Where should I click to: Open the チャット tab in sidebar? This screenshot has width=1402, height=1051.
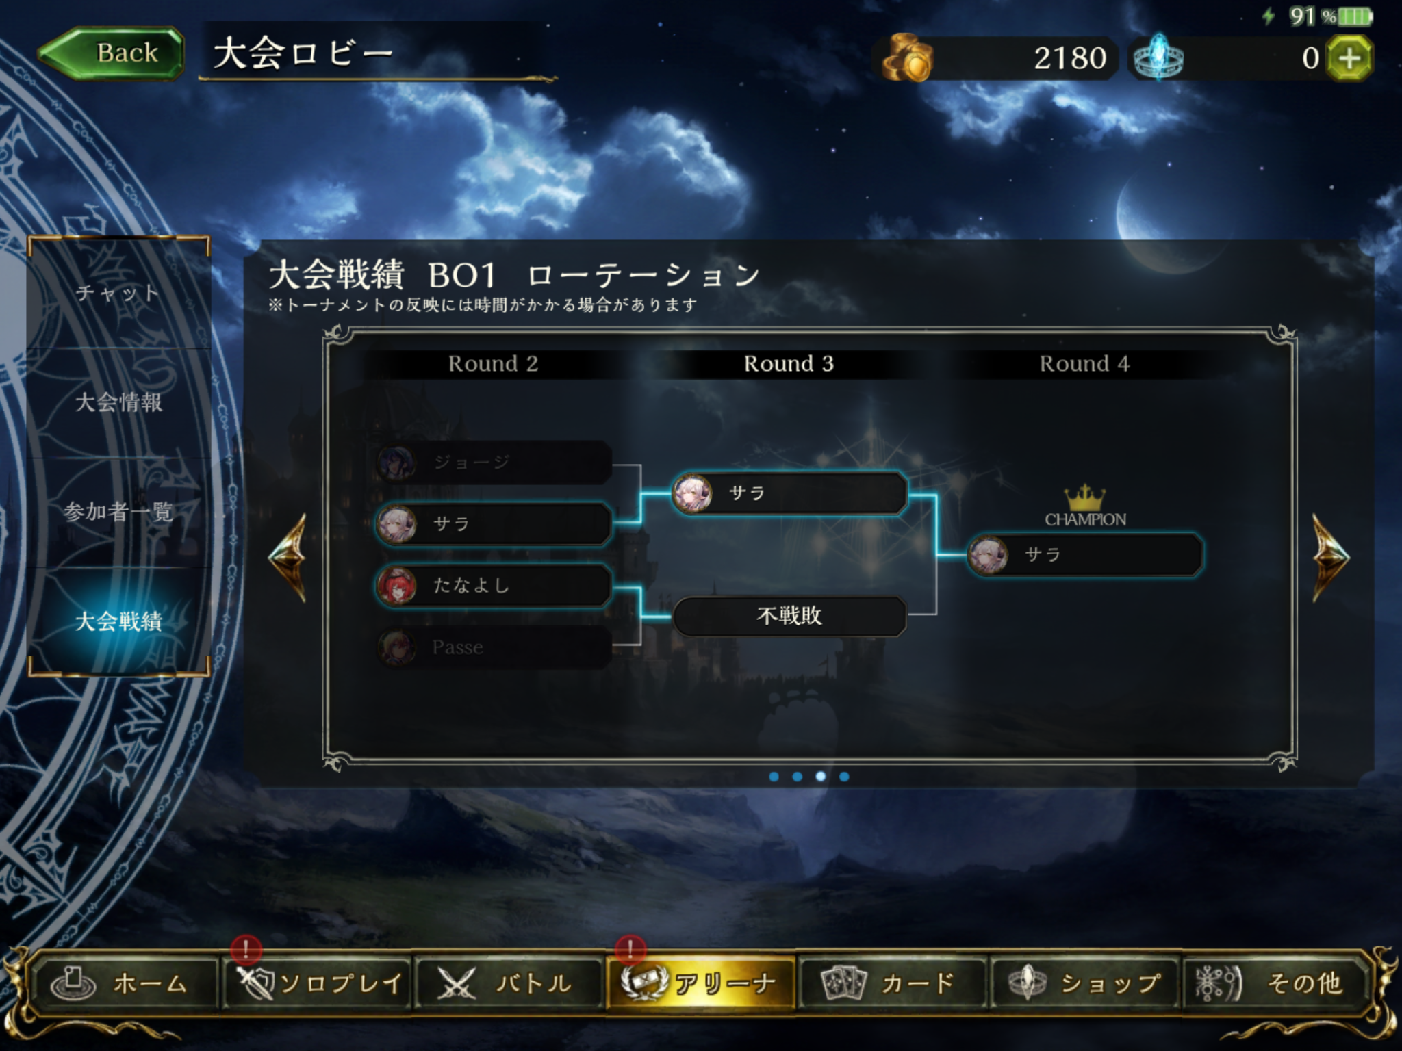pyautogui.click(x=118, y=293)
